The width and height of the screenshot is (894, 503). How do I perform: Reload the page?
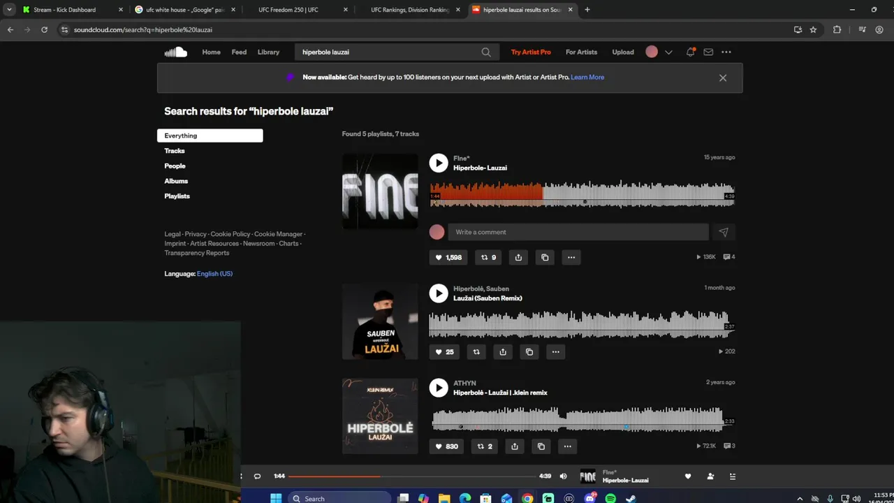(x=44, y=29)
